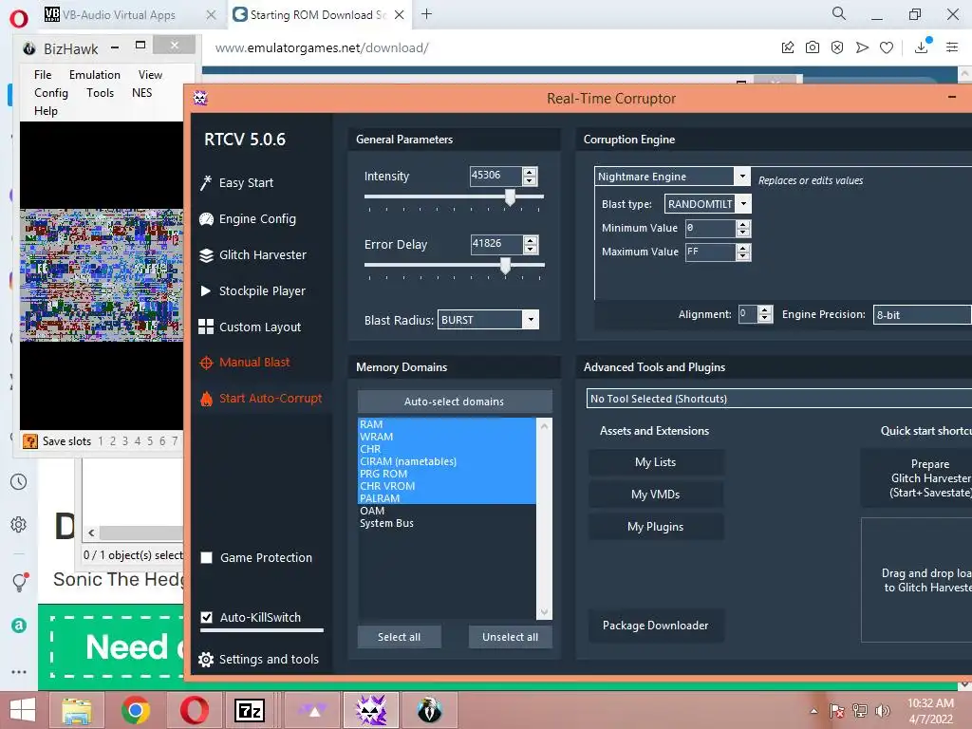
Task: Open No Tool Selected shortcuts dropdown
Action: [x=778, y=399]
